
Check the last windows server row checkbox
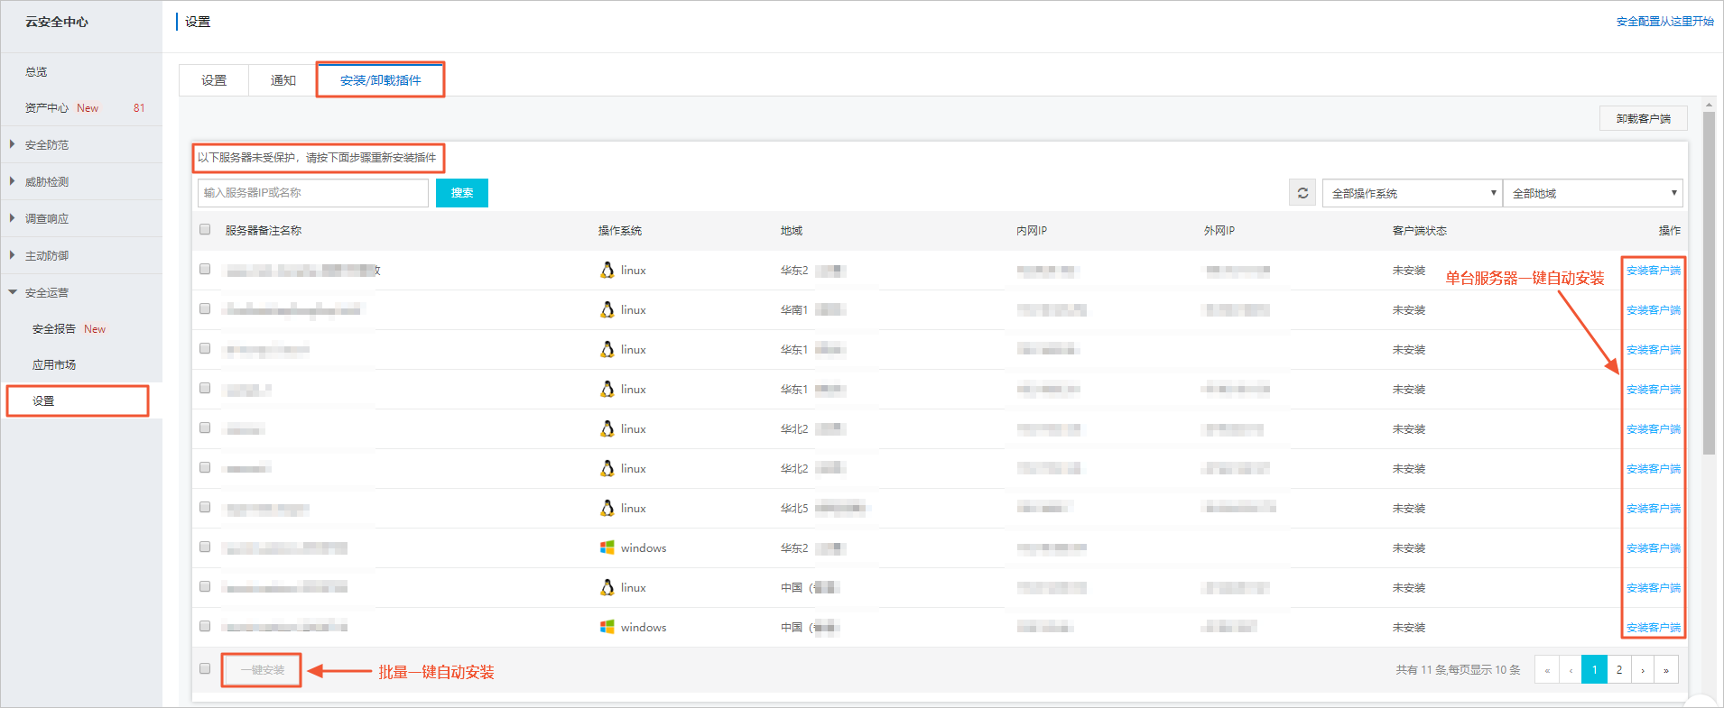click(205, 626)
